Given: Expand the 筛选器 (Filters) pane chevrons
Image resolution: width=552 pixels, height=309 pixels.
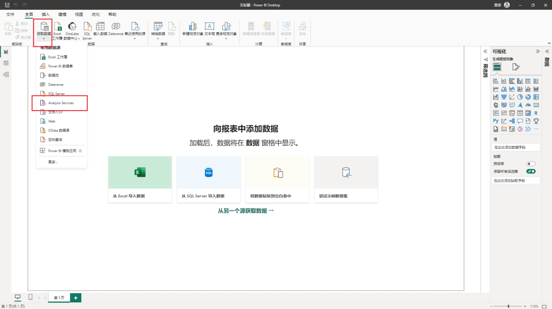Looking at the screenshot, I should (485, 51).
